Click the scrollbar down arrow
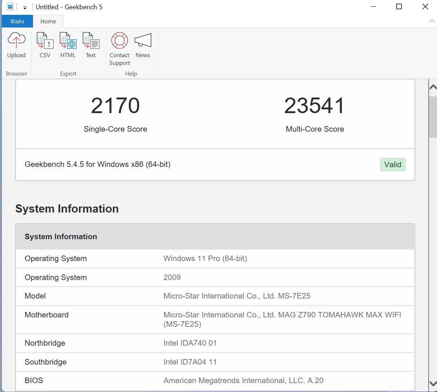 point(433,383)
